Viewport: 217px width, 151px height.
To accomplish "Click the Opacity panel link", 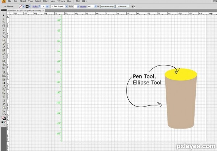I will pyautogui.click(x=83, y=7).
